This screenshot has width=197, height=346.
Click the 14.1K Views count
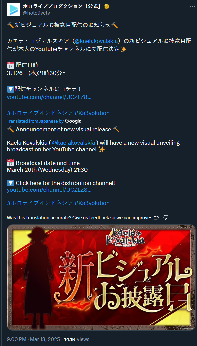(77, 339)
